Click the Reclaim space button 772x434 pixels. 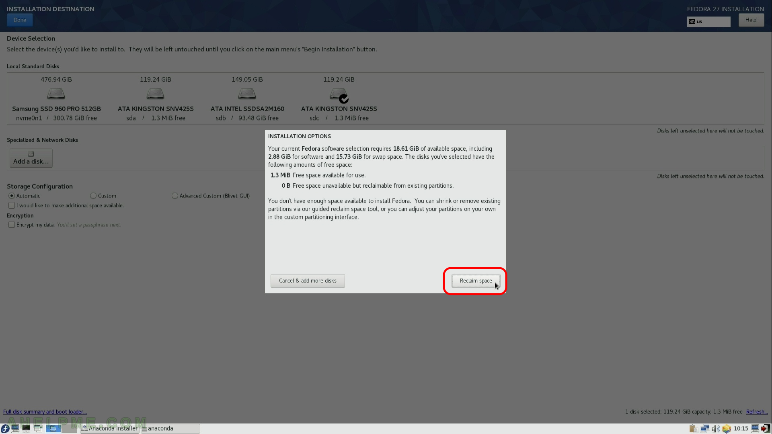476,281
